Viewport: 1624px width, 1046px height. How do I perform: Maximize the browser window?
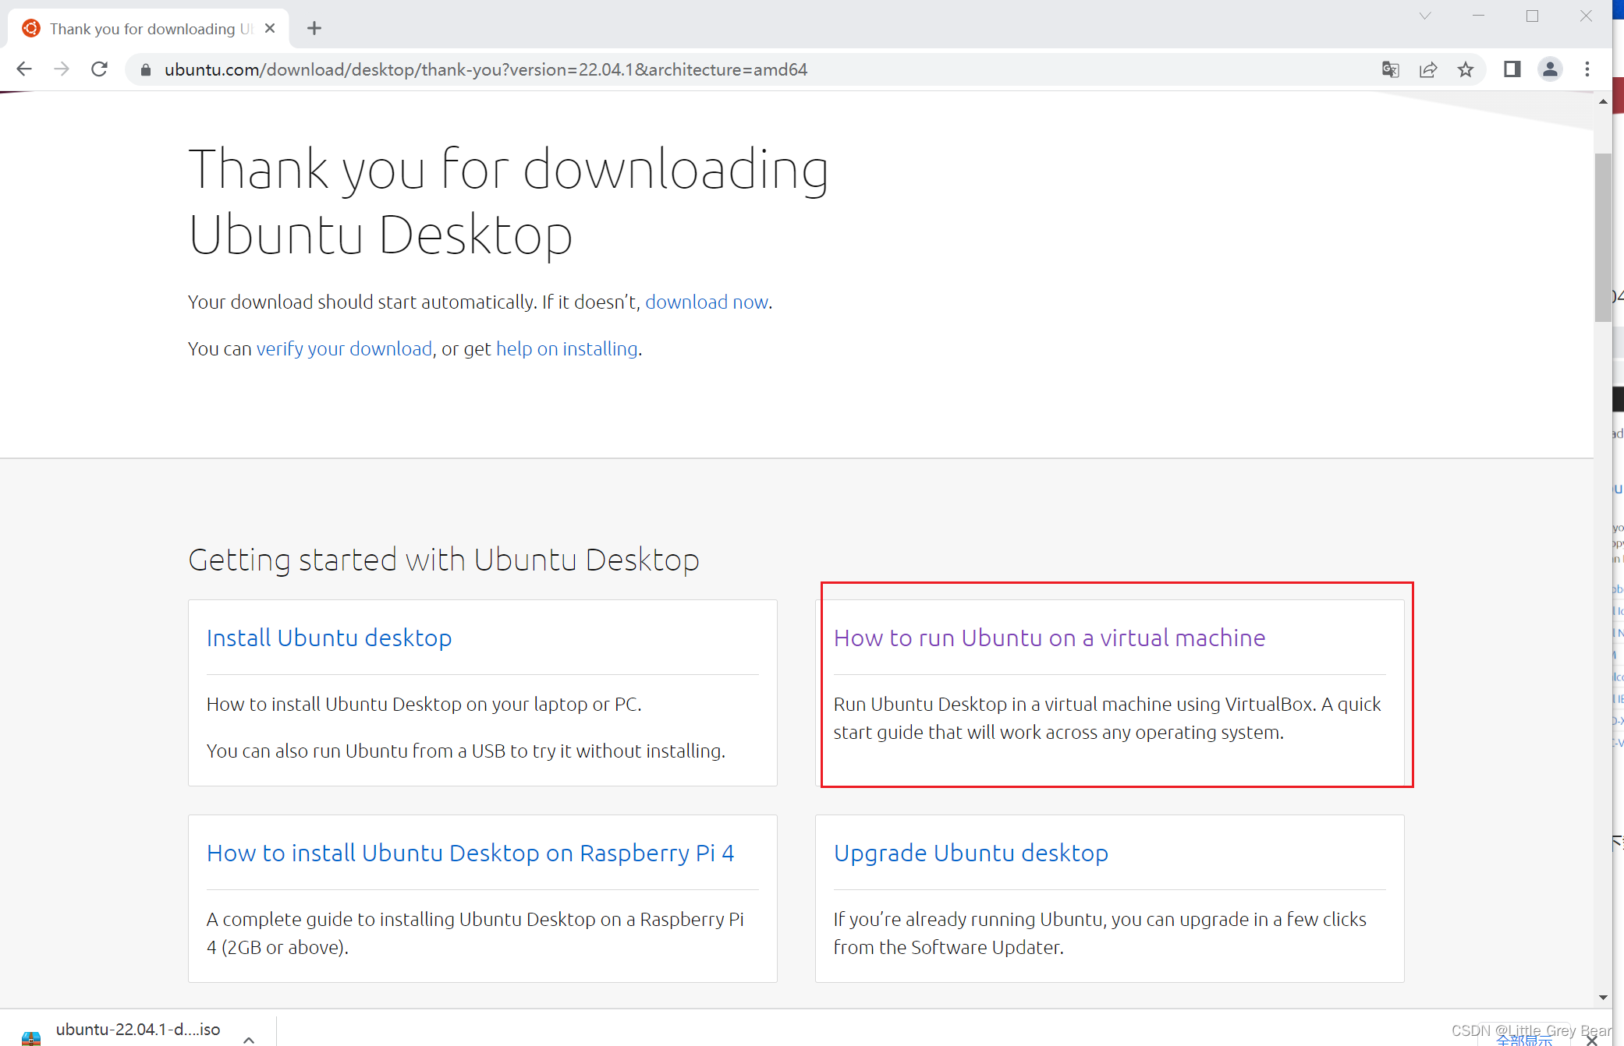1532,16
